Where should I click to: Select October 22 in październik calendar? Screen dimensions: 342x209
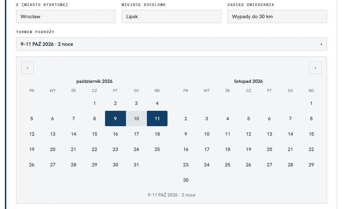coord(95,149)
